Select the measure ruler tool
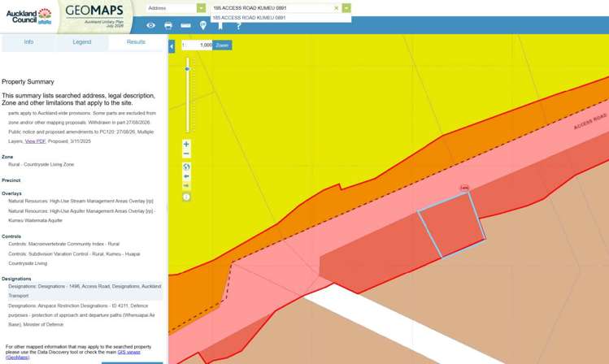 coord(185,25)
